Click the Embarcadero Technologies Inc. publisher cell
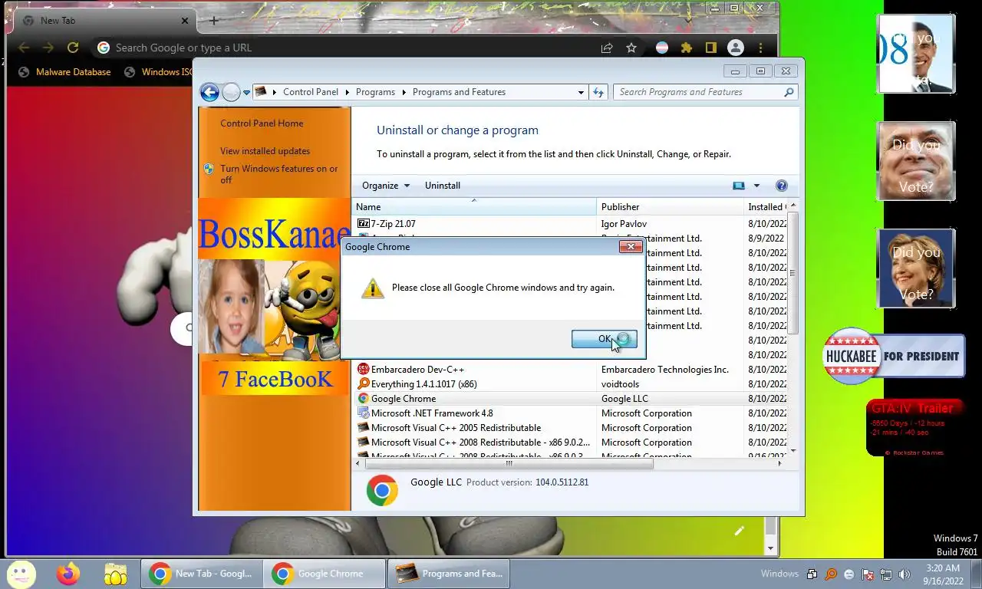The height and width of the screenshot is (589, 982). click(x=665, y=370)
